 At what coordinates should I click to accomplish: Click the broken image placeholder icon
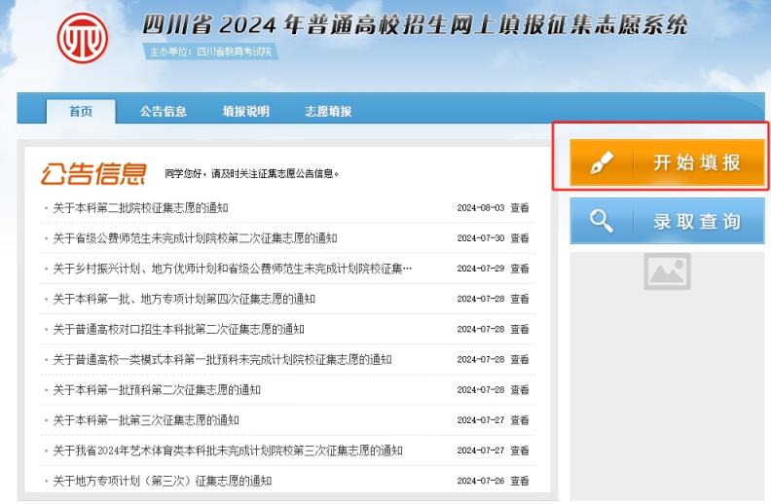coord(667,271)
